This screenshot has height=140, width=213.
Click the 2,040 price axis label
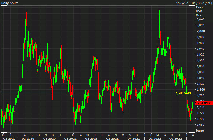[x=200, y=19]
